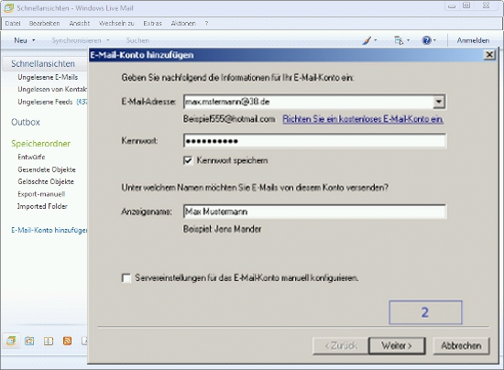Open the free e-mail account setup link
The width and height of the screenshot is (504, 370).
coord(363,119)
